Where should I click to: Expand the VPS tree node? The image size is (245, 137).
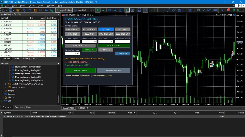point(2,101)
